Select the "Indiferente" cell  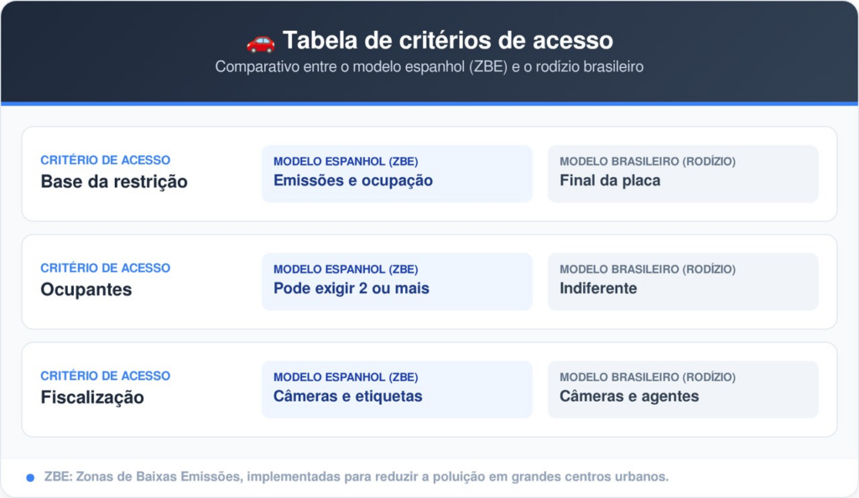(x=598, y=288)
